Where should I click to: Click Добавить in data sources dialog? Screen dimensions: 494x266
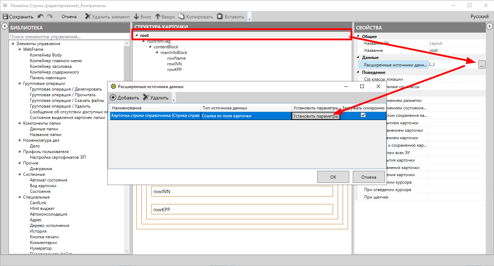(x=125, y=98)
